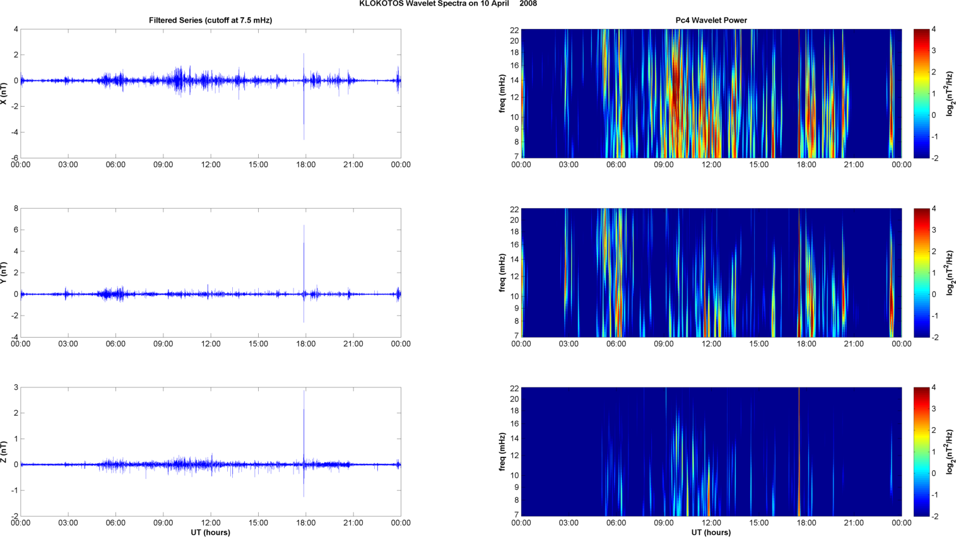Click the KLOKOTOS Wavelet Spectra figure title
This screenshot has width=956, height=537.
(447, 4)
